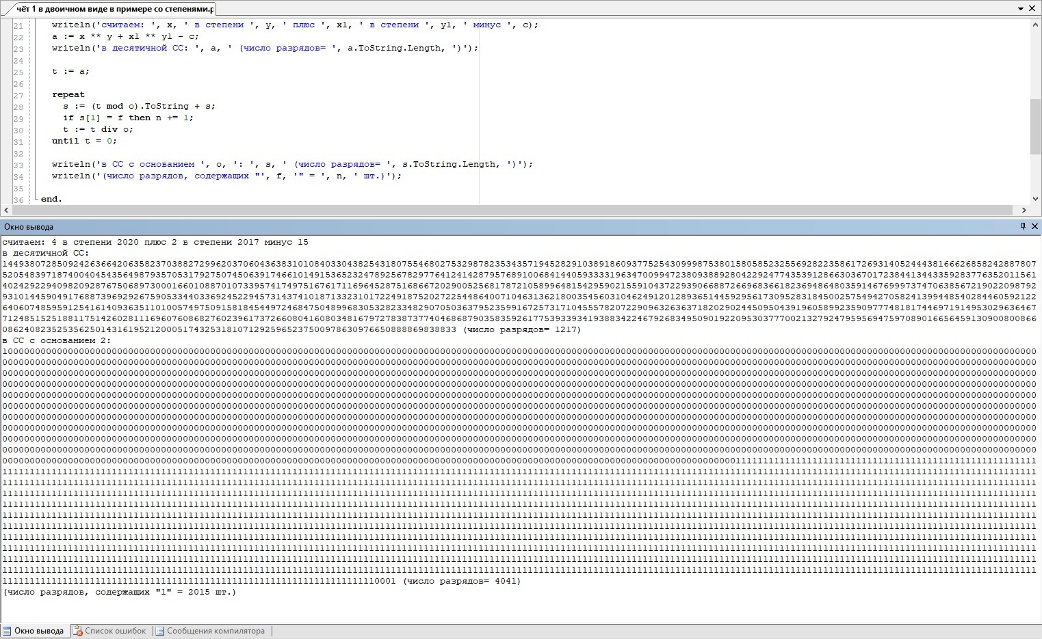Open the editor document list dropdown arrow
1042x639 pixels.
click(1020, 9)
